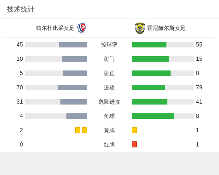Click the 黄牌 row label

tap(109, 130)
